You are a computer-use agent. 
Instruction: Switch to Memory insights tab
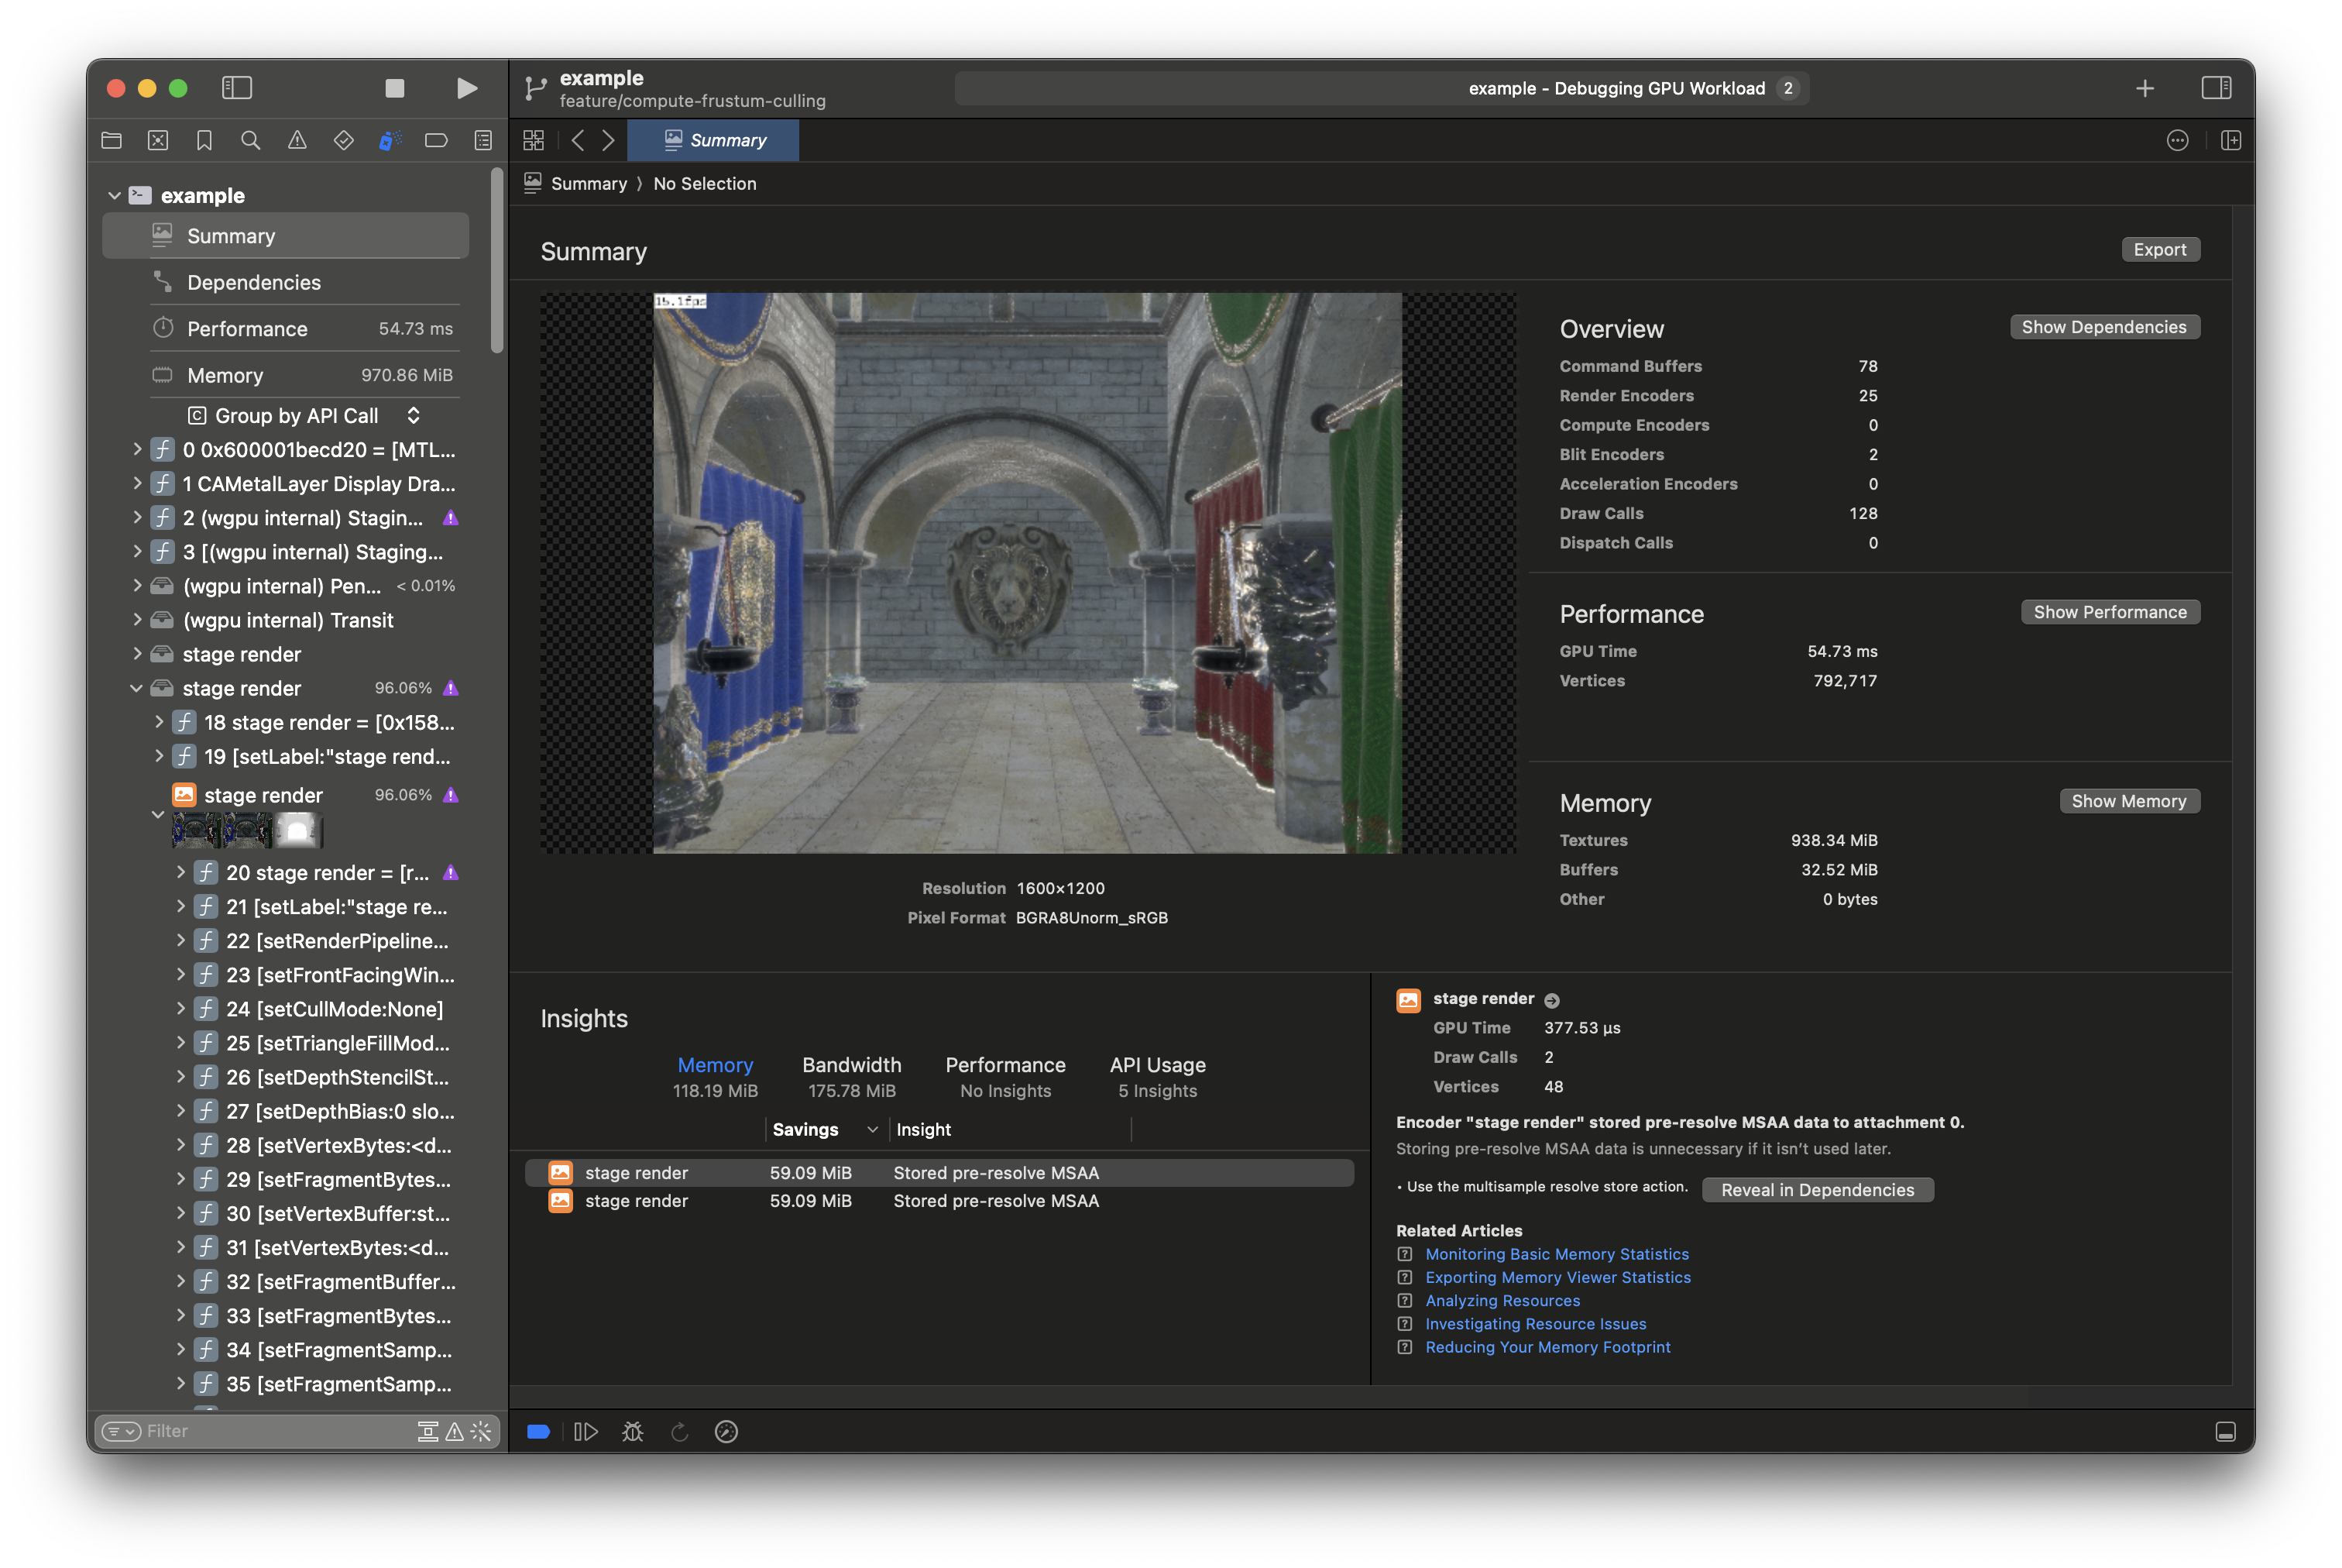716,1077
